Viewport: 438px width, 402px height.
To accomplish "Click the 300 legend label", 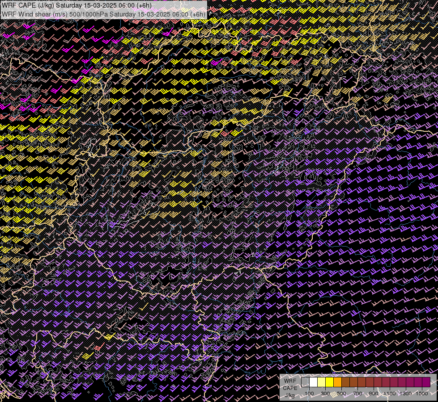I will 325,394.
